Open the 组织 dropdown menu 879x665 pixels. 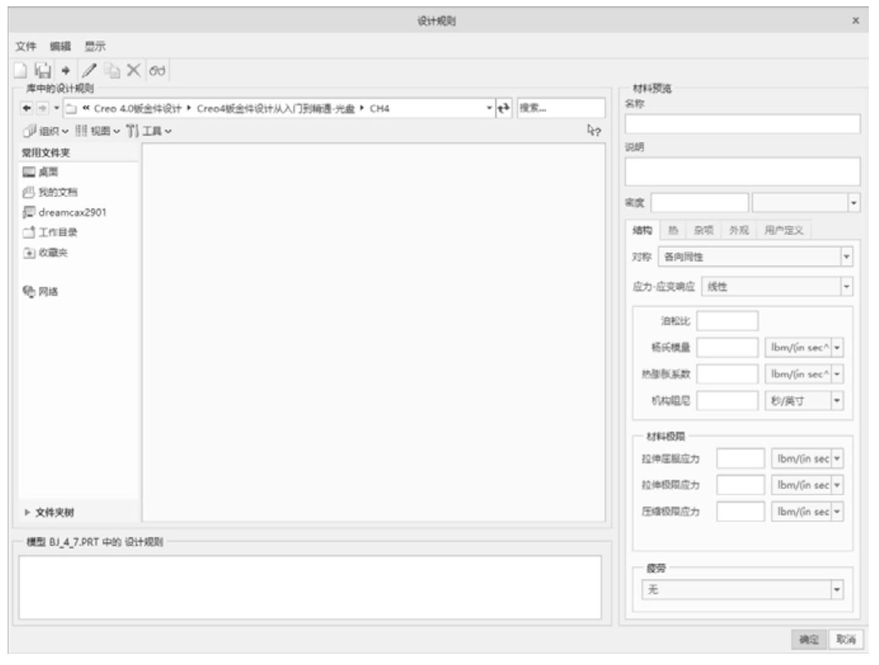46,131
